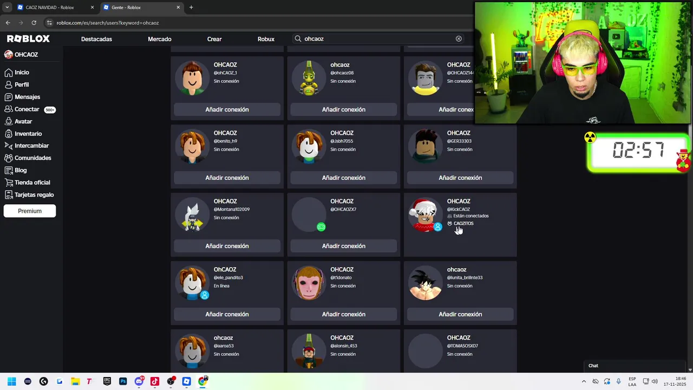Add connection for @GER33303

(460, 178)
